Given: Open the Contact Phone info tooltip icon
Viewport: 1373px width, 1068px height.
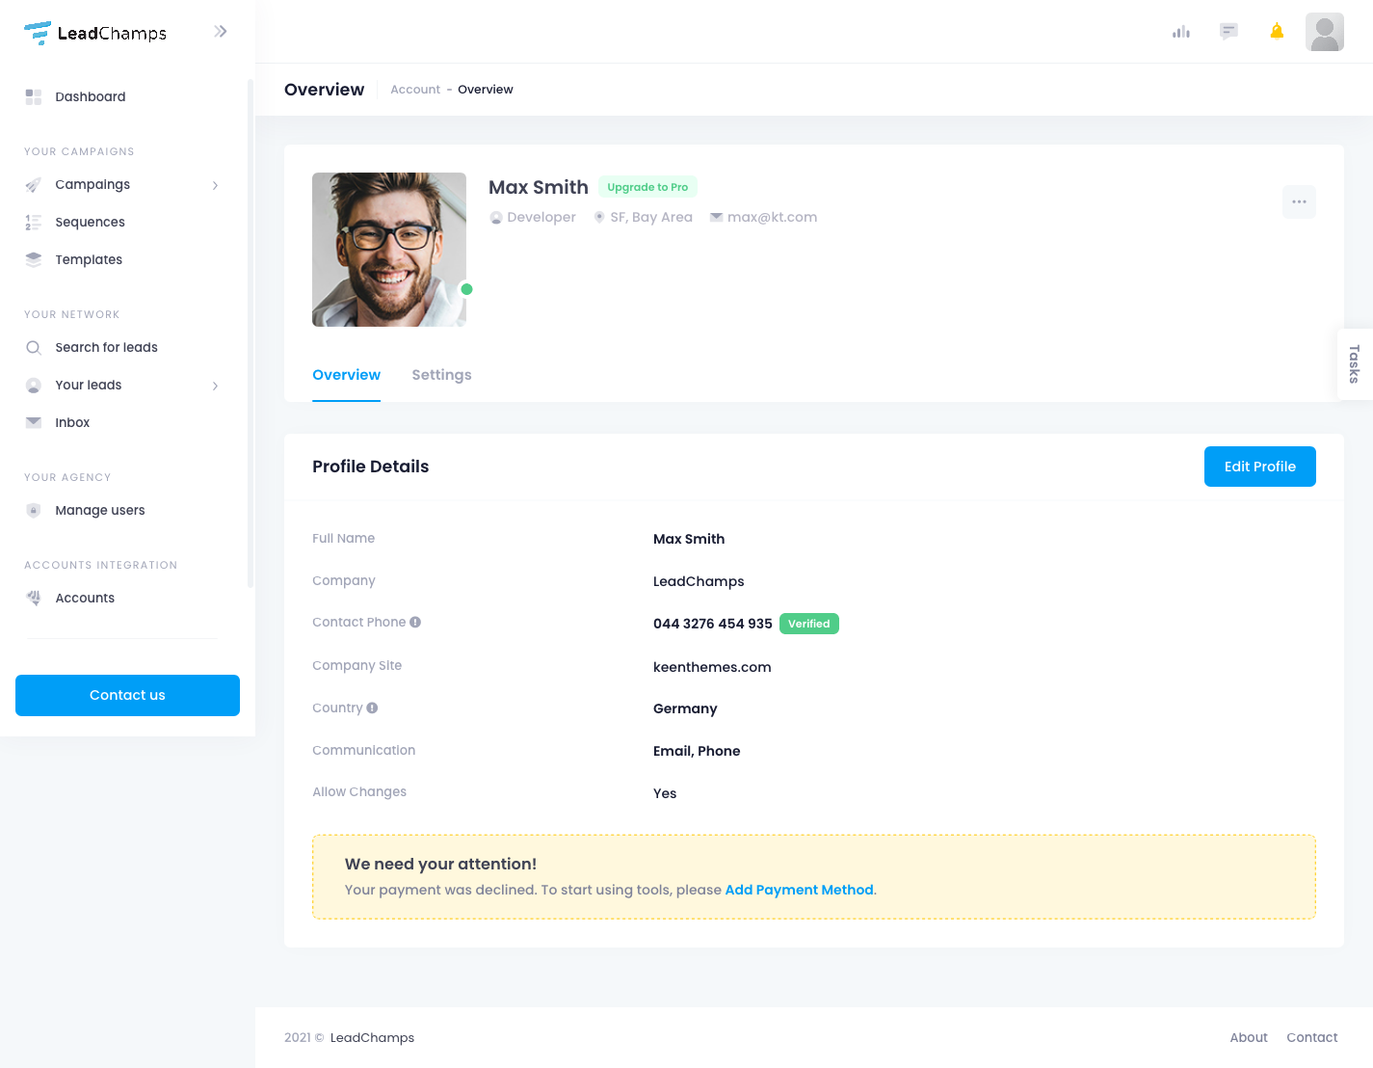Looking at the screenshot, I should click(416, 622).
